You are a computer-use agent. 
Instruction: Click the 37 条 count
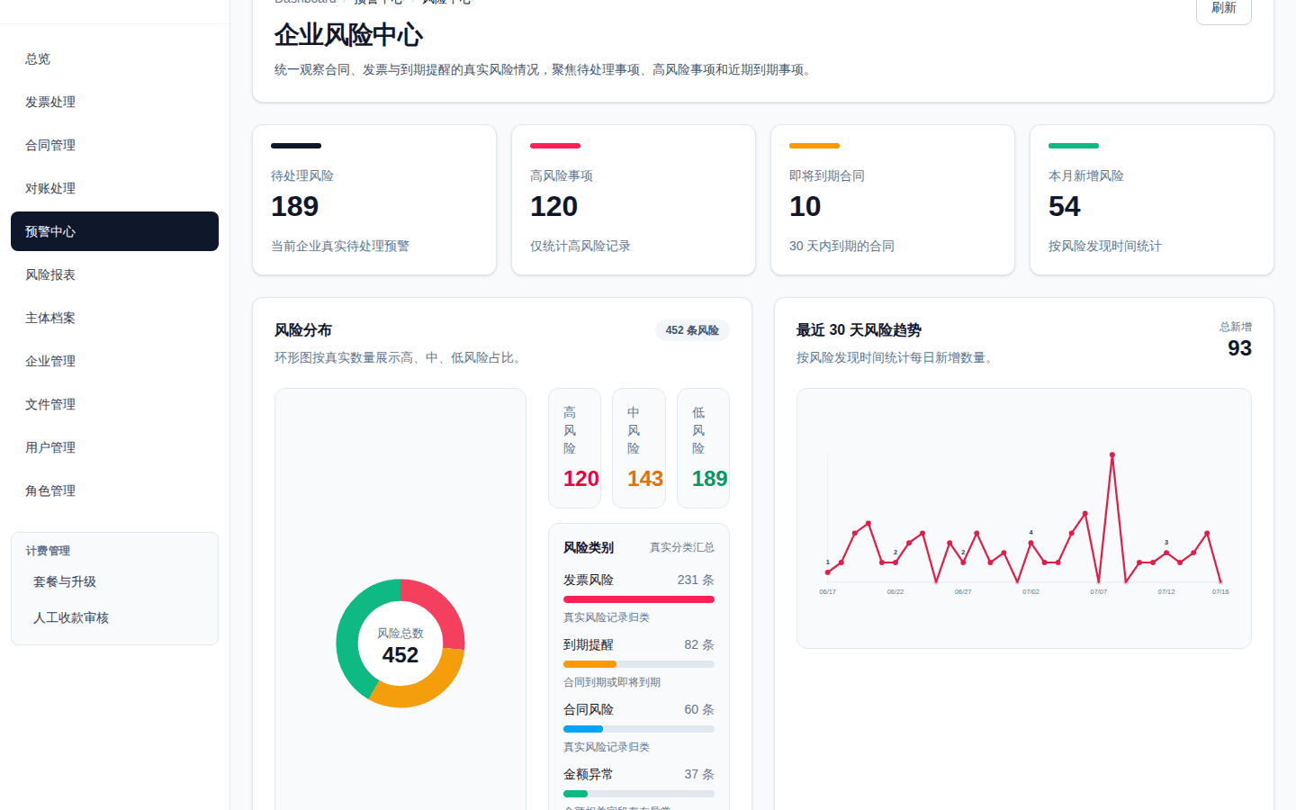699,774
